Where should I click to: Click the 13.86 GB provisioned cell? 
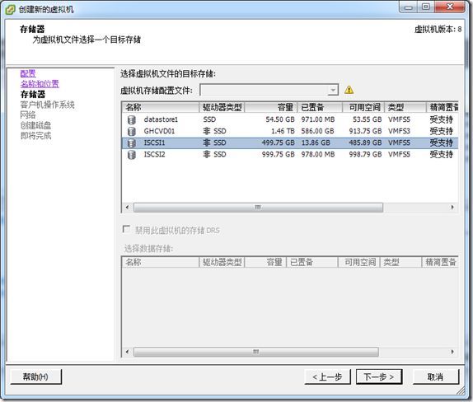(316, 143)
